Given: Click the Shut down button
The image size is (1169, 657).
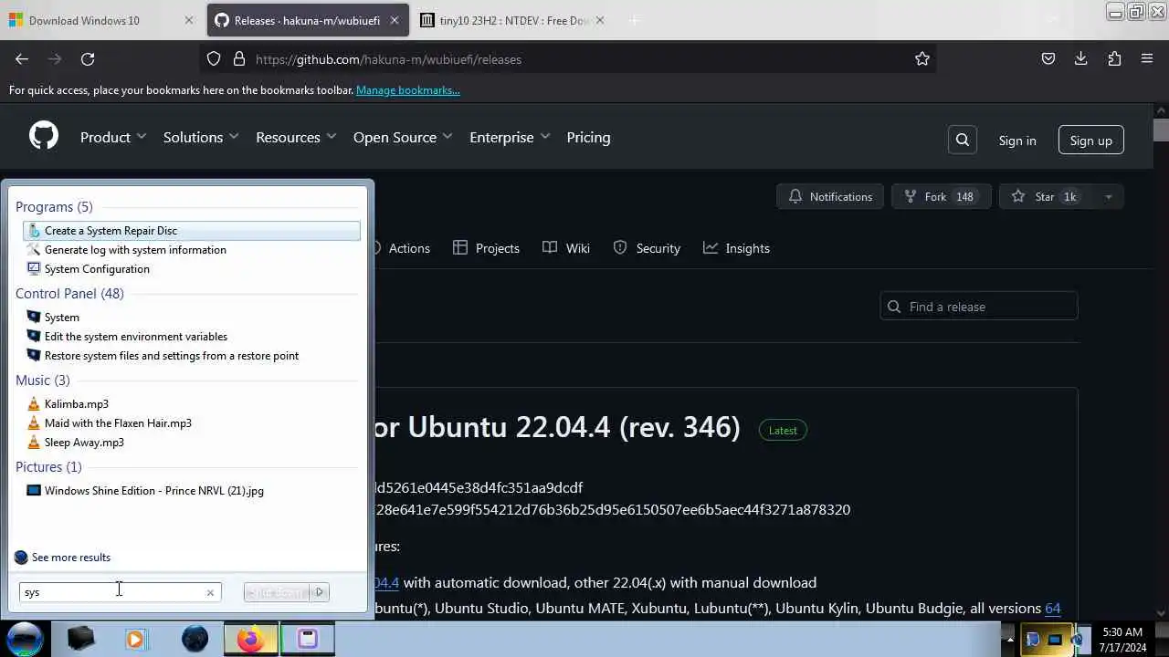Looking at the screenshot, I should 277,592.
